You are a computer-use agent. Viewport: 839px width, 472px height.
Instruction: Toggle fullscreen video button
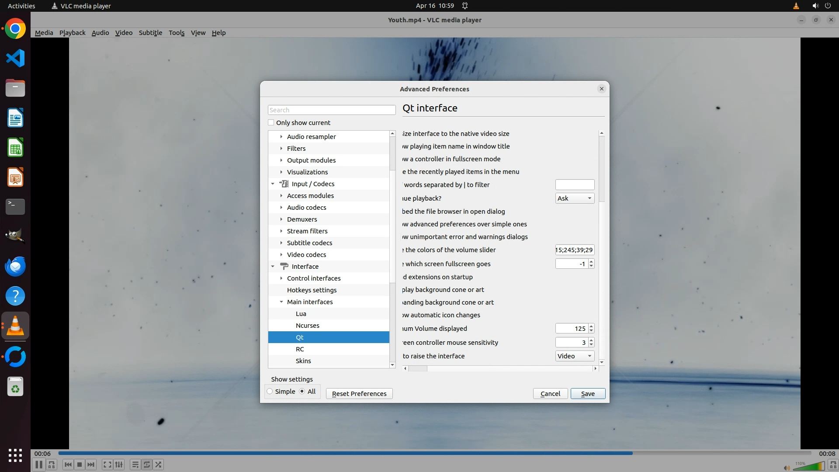pos(107,465)
